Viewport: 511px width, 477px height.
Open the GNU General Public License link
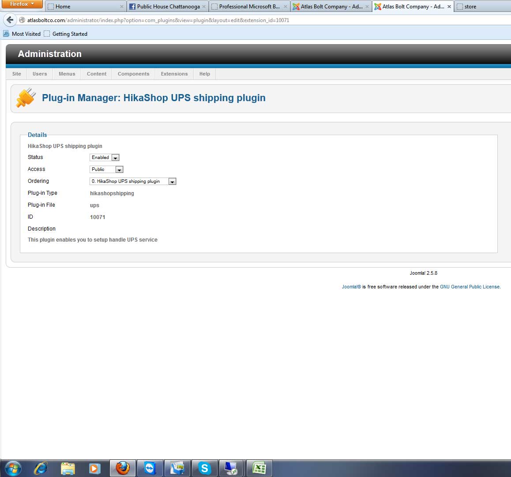(470, 287)
